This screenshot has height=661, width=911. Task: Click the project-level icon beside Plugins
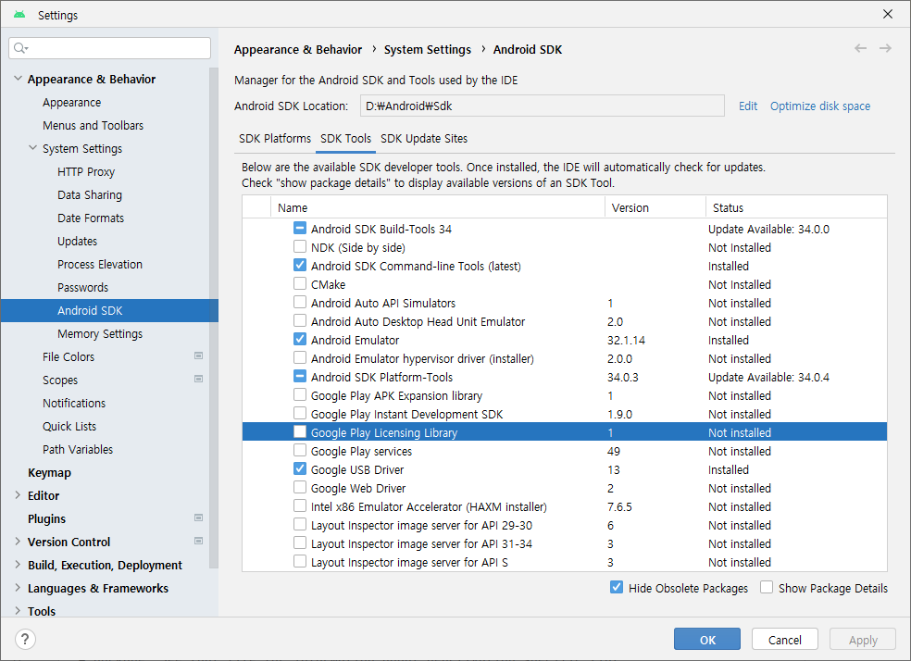[x=199, y=518]
